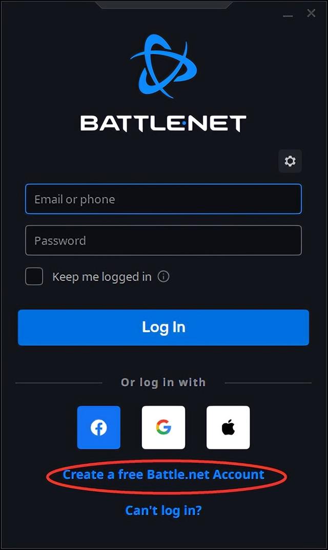Close the Battle.net login window
The image size is (328, 550).
point(311,13)
